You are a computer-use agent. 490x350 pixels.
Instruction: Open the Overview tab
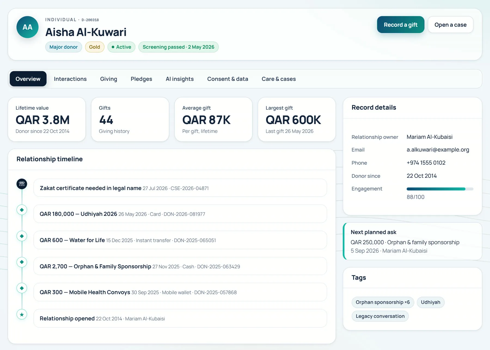[28, 79]
